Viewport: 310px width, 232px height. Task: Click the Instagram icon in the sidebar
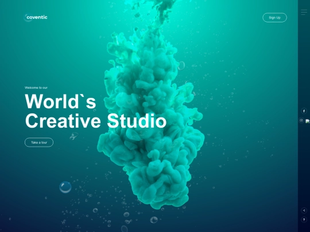pos(301,120)
